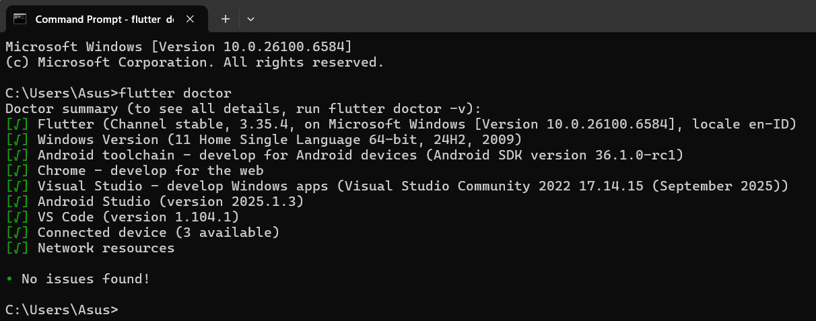Click the Command Prompt icon in the tab
The width and height of the screenshot is (816, 321).
(x=20, y=19)
